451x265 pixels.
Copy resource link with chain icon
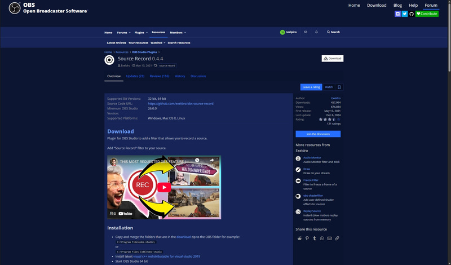pyautogui.click(x=337, y=238)
